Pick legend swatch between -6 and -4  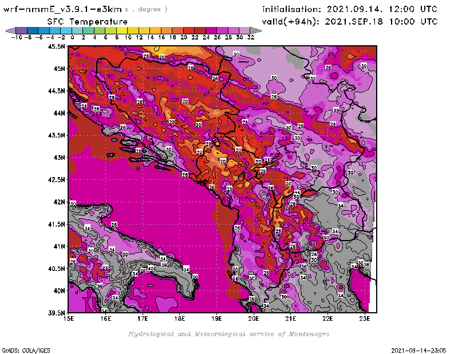tap(44, 30)
